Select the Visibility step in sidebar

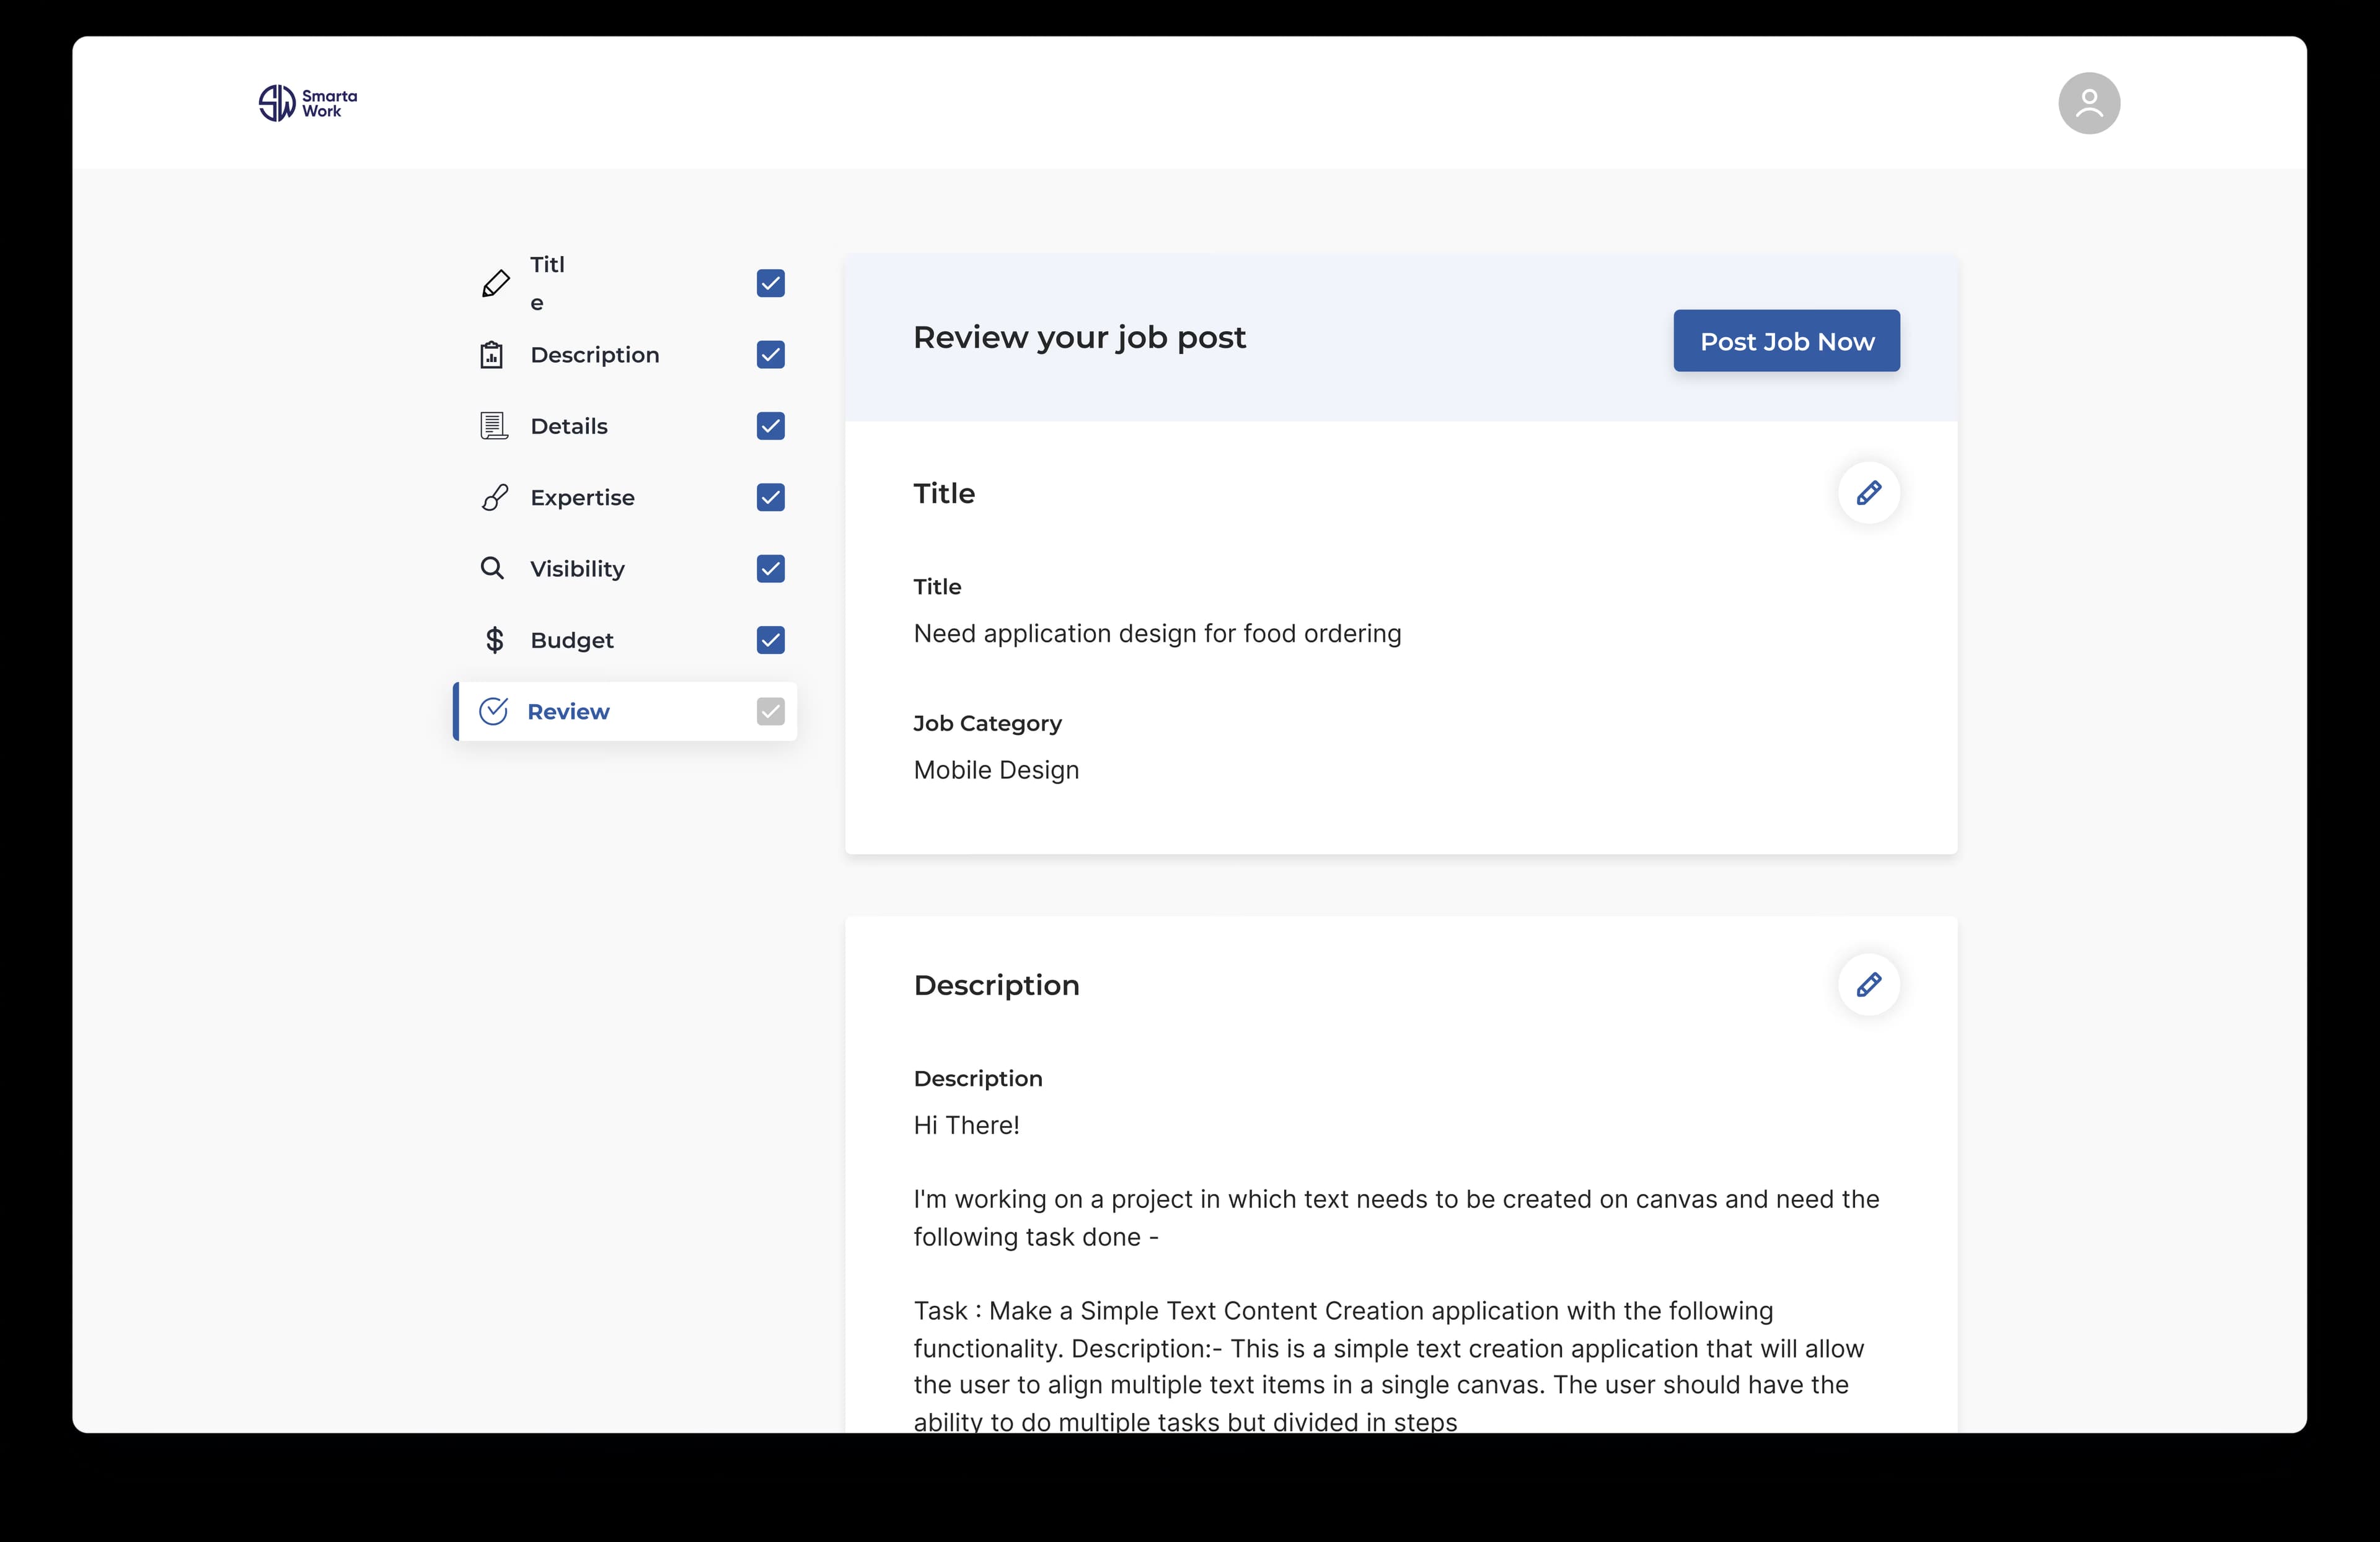(x=577, y=568)
